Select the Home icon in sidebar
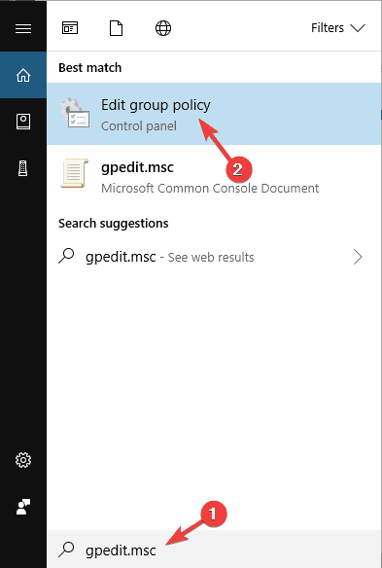Viewport: 382px width, 568px height. (23, 75)
